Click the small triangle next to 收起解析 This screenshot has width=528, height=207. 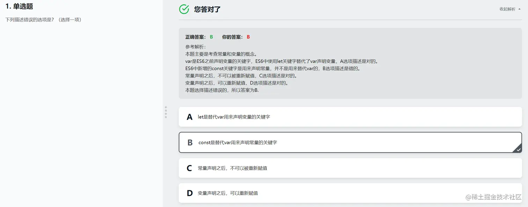click(x=519, y=9)
